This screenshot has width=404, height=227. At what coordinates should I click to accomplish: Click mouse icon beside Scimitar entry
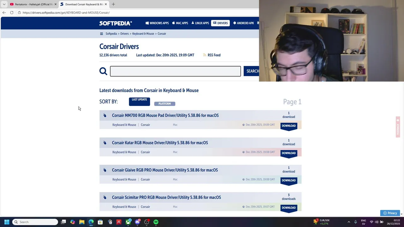tap(105, 197)
